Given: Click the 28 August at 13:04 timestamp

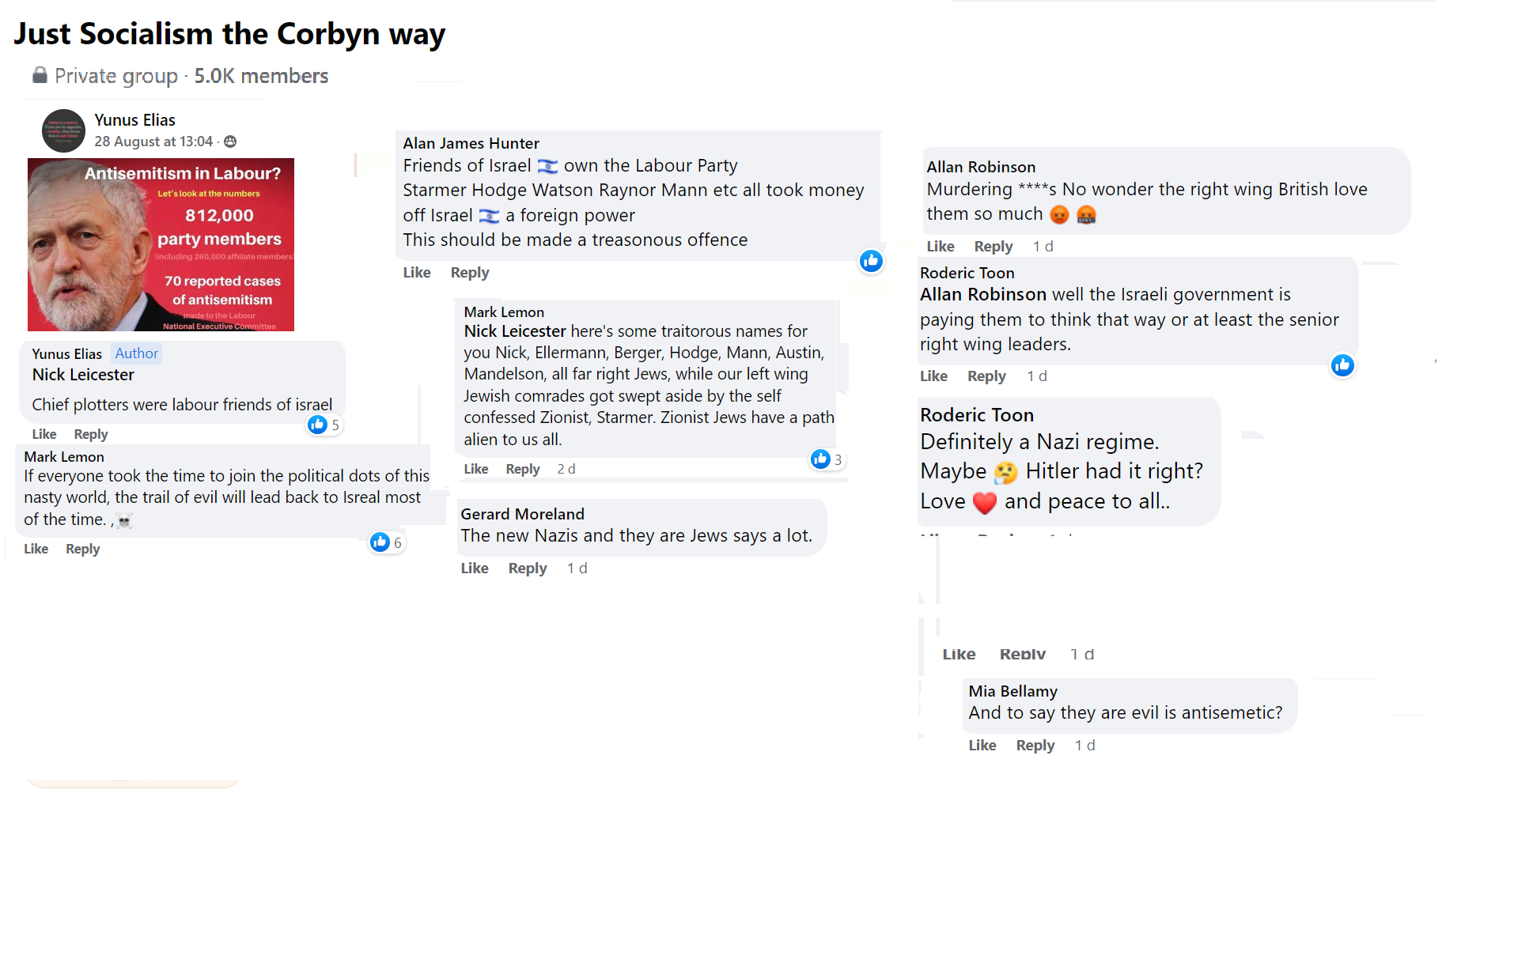Looking at the screenshot, I should click(x=153, y=142).
